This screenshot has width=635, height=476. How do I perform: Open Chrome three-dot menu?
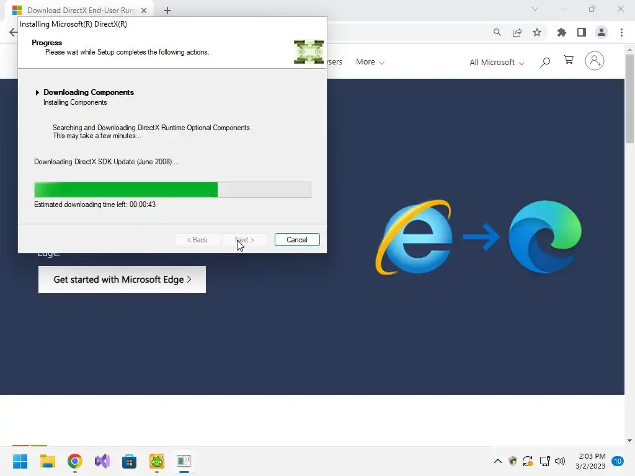pos(621,32)
